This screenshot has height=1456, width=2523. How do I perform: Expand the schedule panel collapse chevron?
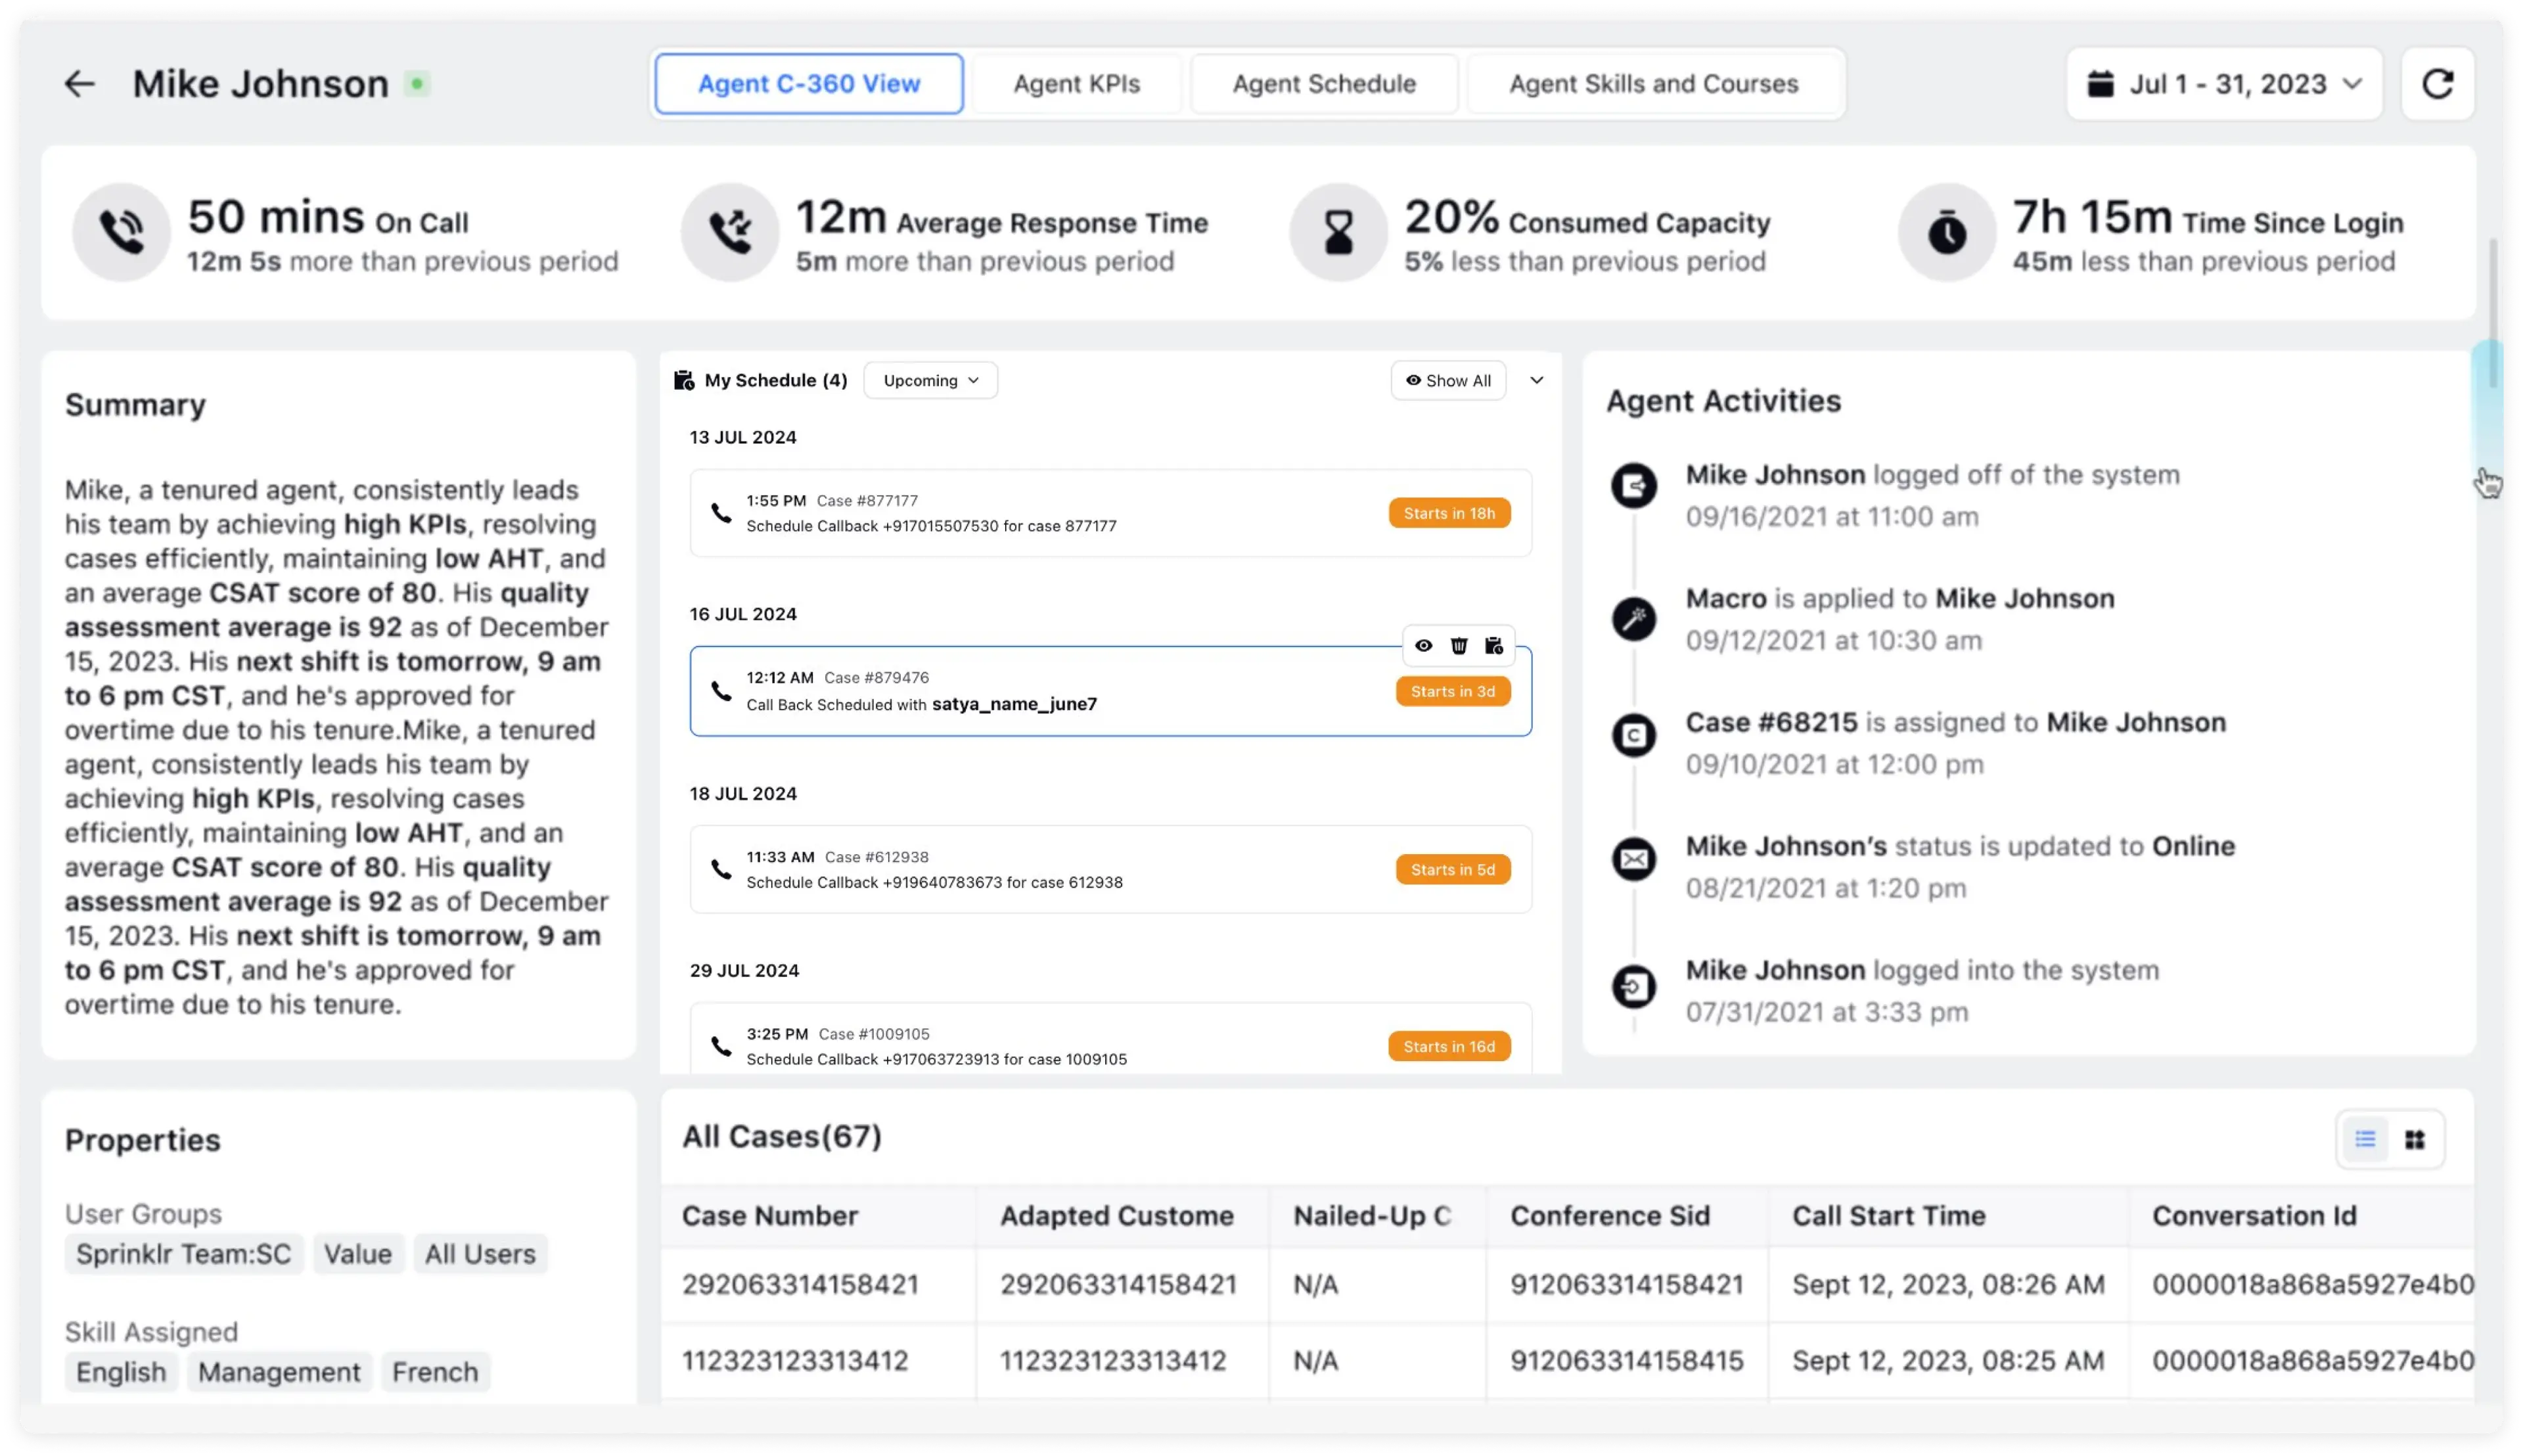[x=1535, y=380]
